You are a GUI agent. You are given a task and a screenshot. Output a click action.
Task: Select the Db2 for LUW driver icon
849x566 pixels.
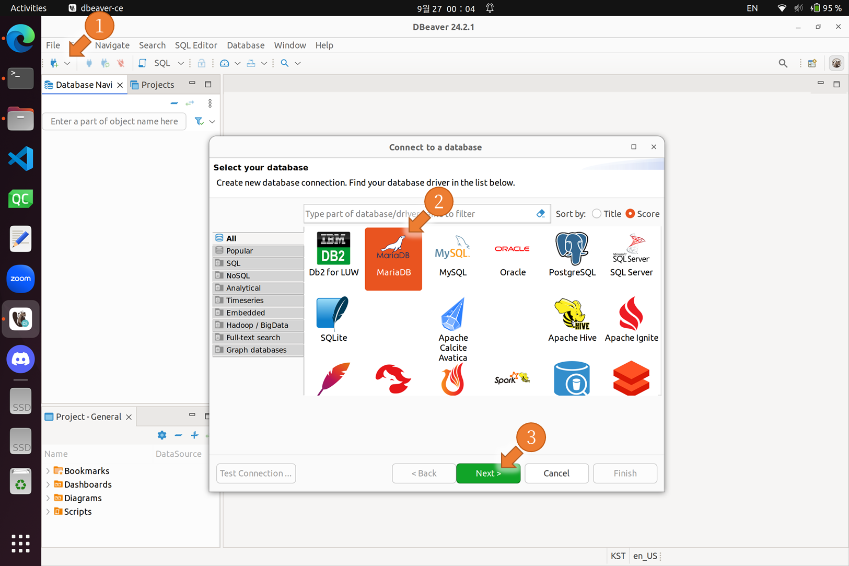click(x=333, y=254)
